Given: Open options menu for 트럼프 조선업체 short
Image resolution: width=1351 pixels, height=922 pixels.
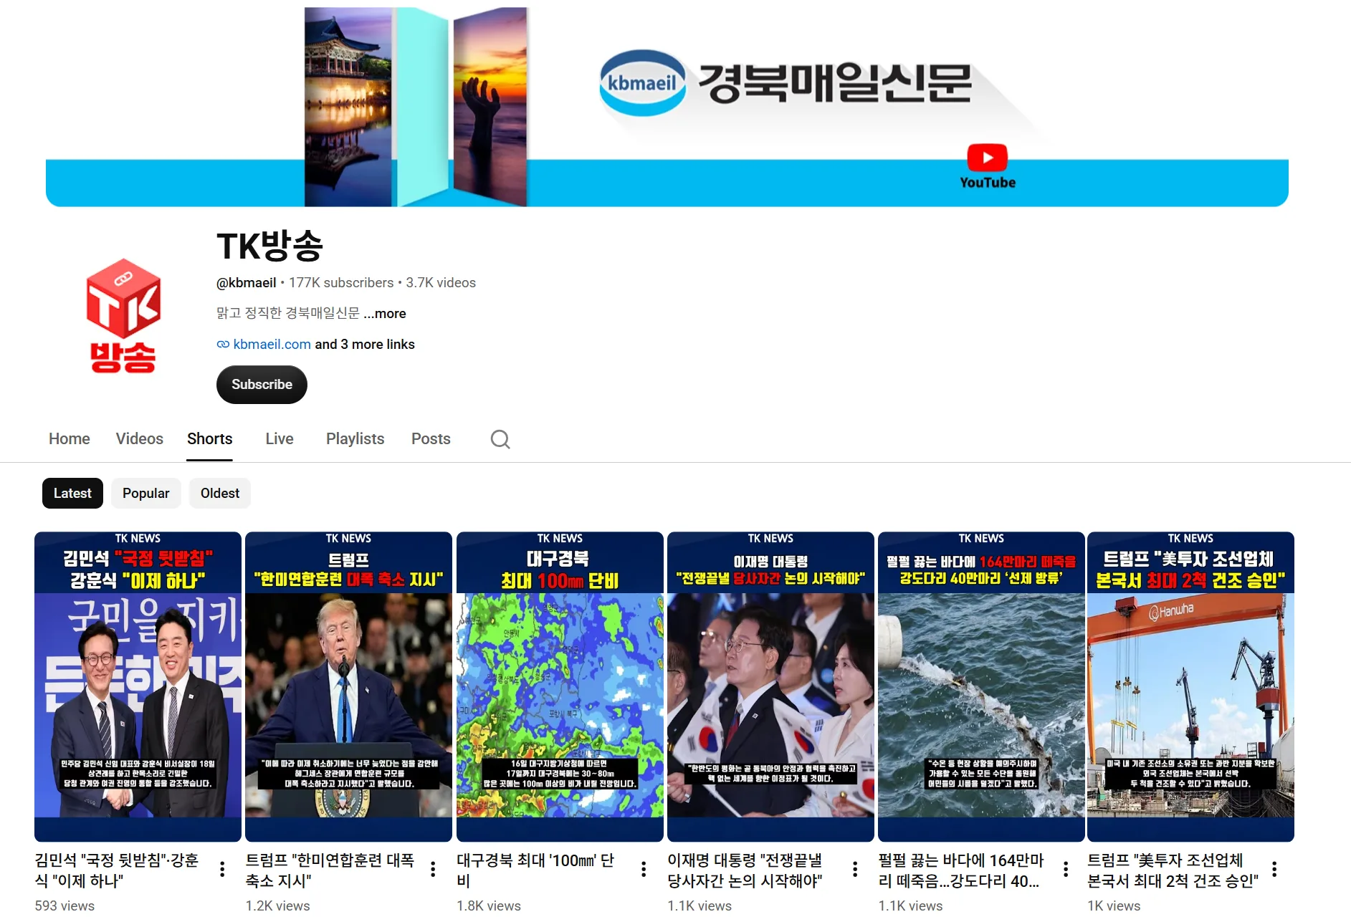Looking at the screenshot, I should [x=1274, y=869].
